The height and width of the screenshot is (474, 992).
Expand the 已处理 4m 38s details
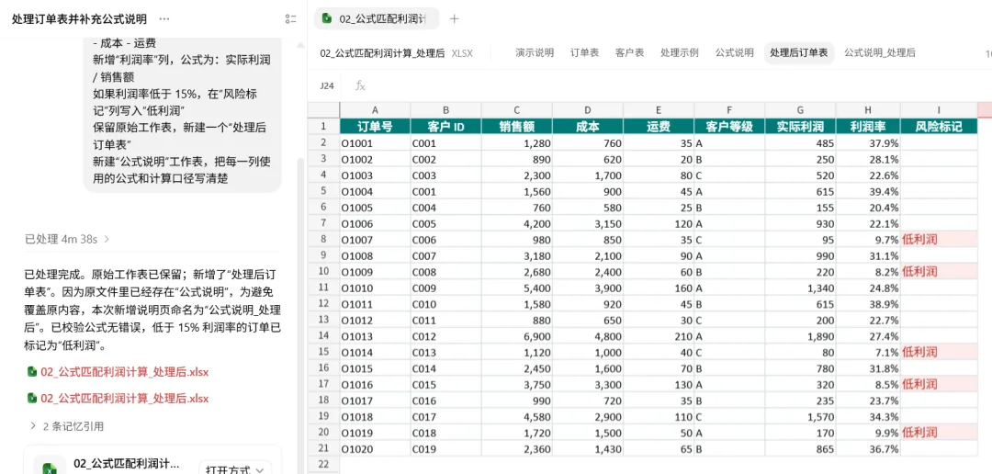click(68, 239)
